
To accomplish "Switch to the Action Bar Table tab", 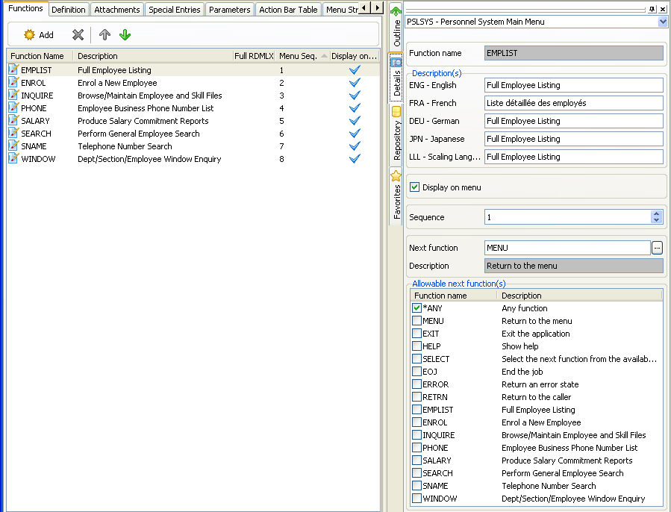I will pyautogui.click(x=288, y=10).
